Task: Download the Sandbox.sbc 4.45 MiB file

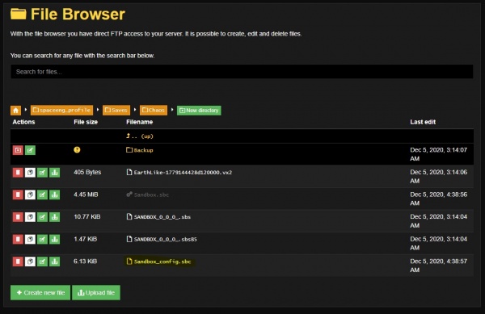Action: [x=55, y=195]
